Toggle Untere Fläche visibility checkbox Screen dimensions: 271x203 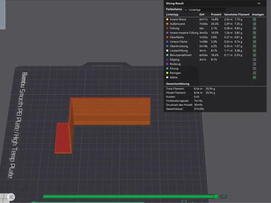pyautogui.click(x=254, y=42)
